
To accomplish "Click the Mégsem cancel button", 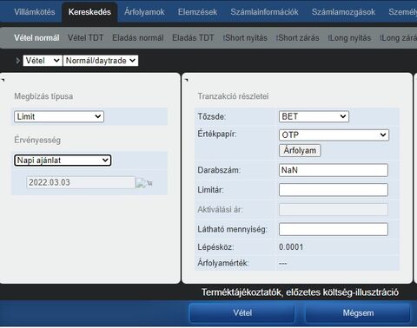I will point(358,312).
